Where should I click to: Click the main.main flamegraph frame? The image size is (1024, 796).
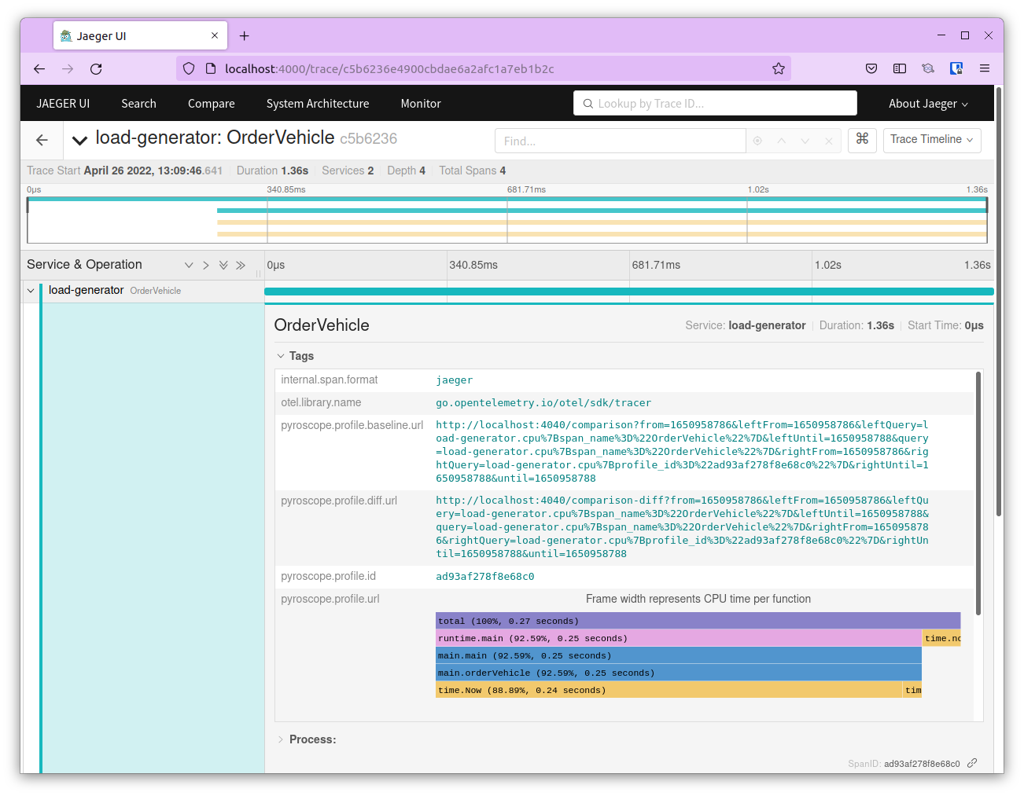coord(679,655)
